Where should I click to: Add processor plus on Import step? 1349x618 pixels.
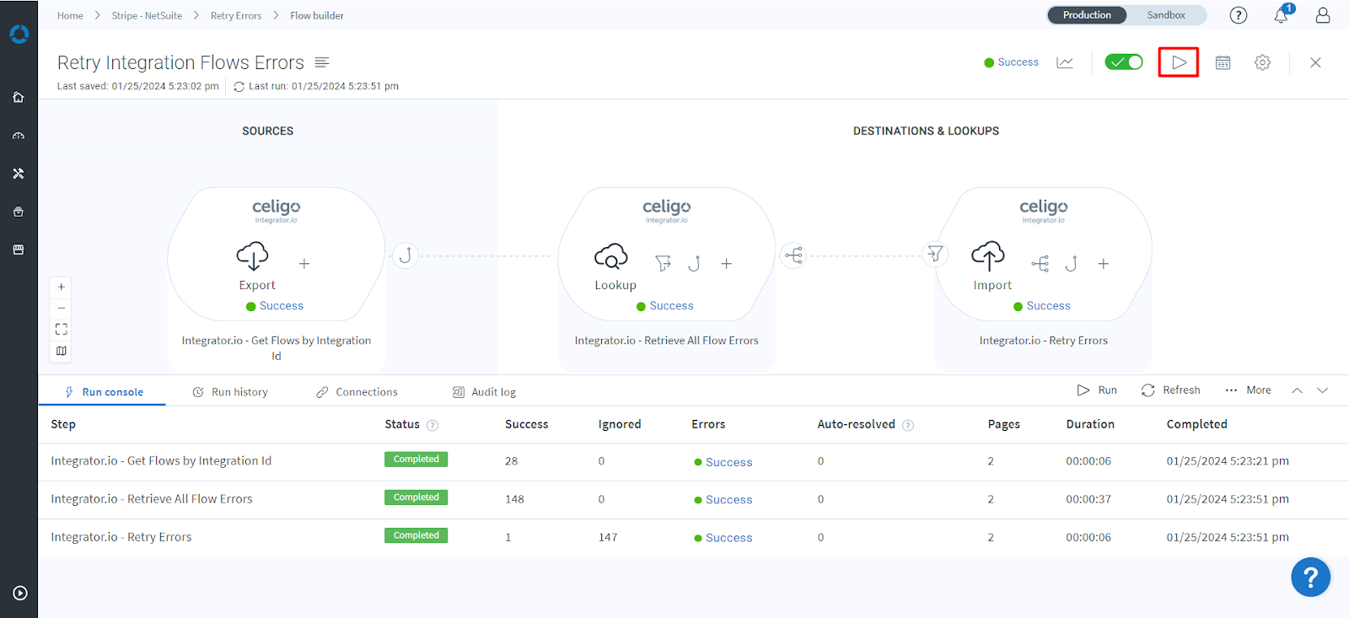pyautogui.click(x=1103, y=264)
